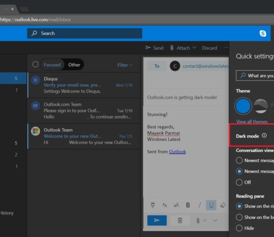Open the Filter dropdown
This screenshot has height=237, width=274.
(125, 65)
